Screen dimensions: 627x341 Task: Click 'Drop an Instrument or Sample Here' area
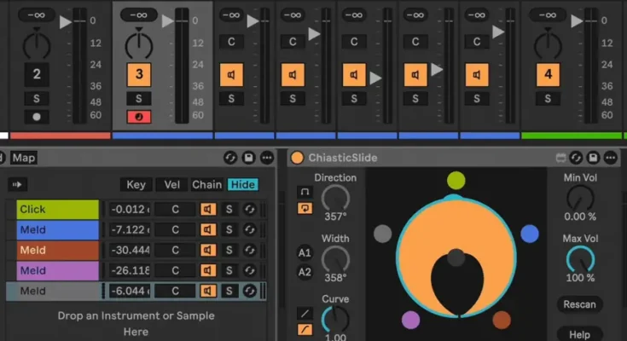(x=136, y=323)
